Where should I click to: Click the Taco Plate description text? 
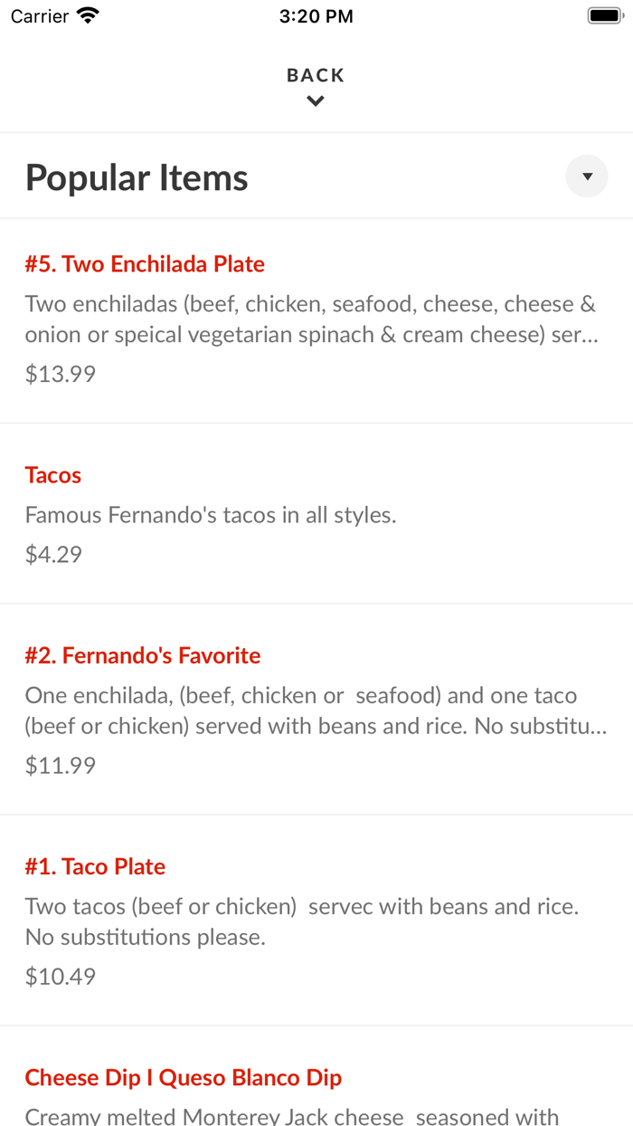tap(302, 921)
